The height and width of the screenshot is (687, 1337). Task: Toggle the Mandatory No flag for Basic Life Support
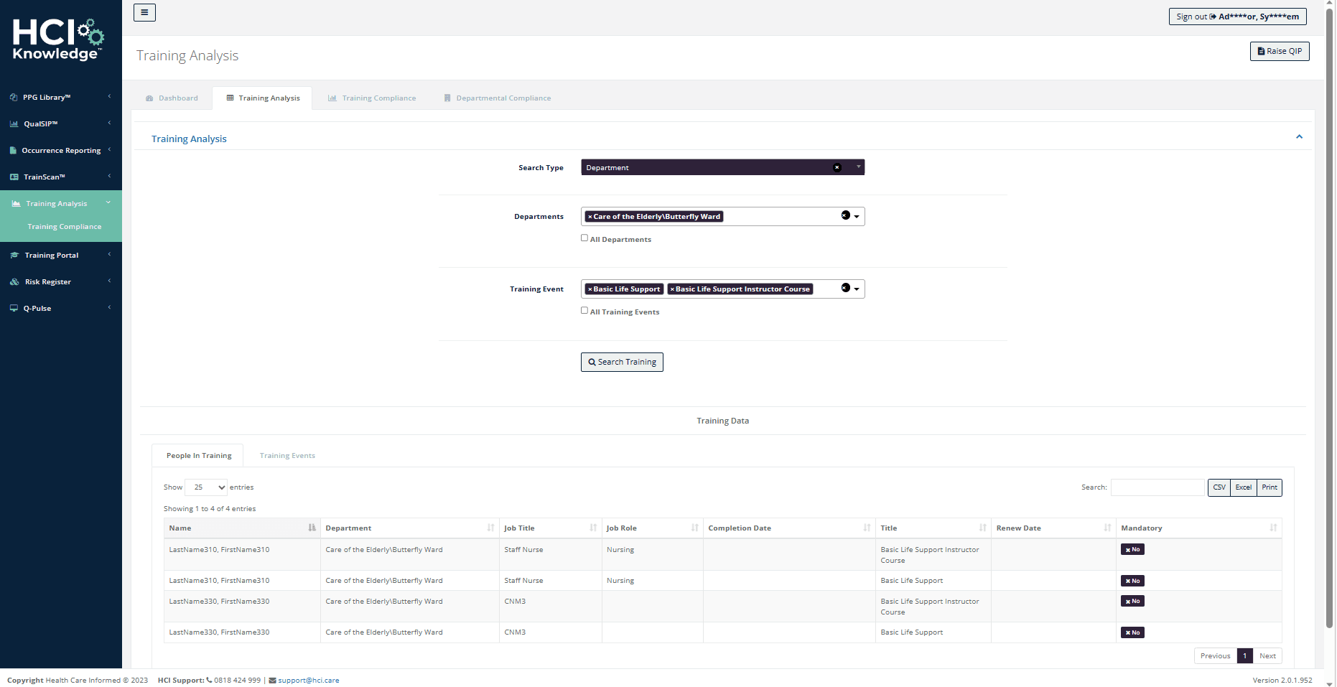tap(1132, 581)
